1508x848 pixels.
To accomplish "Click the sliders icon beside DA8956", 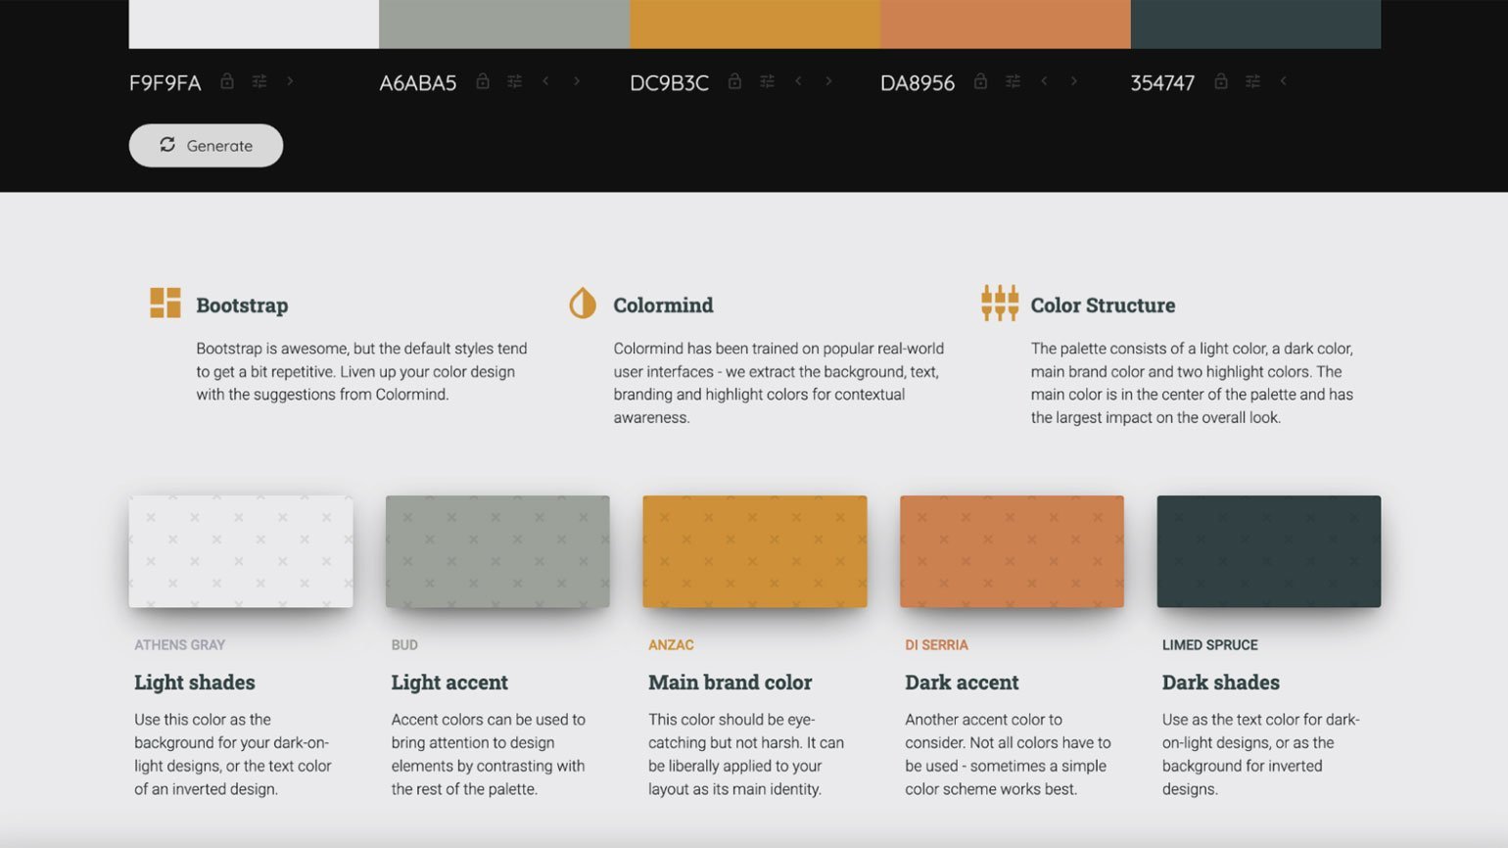I will pos(1013,81).
